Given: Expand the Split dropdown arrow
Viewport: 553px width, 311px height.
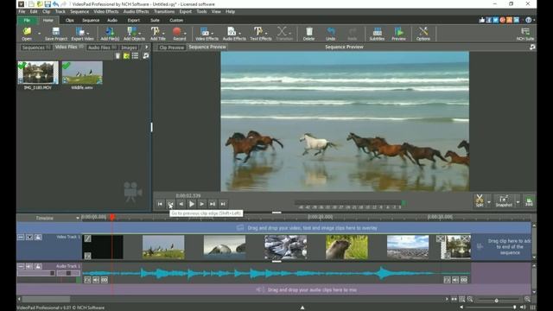Looking at the screenshot, I should click(x=489, y=201).
